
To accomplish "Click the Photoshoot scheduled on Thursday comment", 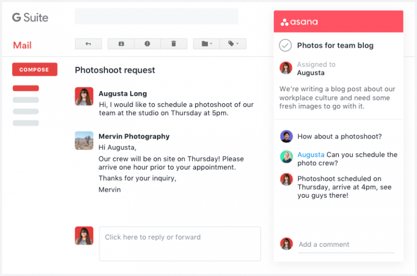I will click(x=344, y=187).
